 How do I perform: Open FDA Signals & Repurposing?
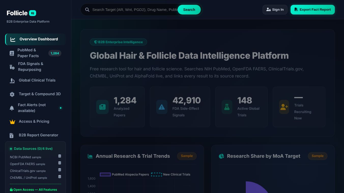click(35, 67)
